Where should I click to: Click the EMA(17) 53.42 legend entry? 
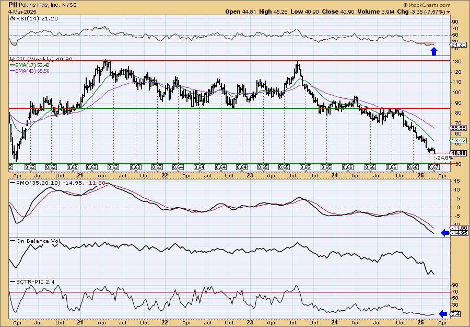tap(30, 65)
